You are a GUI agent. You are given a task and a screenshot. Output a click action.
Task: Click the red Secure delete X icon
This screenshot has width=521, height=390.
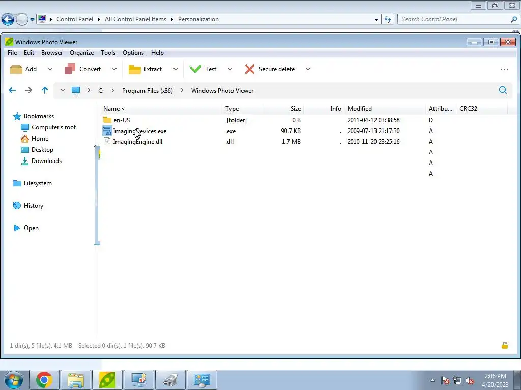249,69
